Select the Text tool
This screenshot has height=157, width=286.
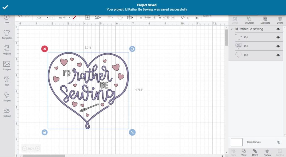click(7, 81)
